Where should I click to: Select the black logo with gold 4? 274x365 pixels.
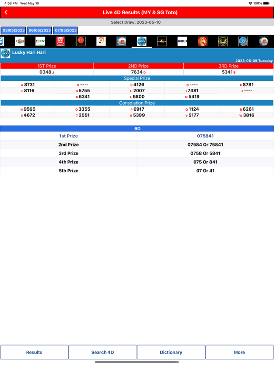tap(162, 41)
